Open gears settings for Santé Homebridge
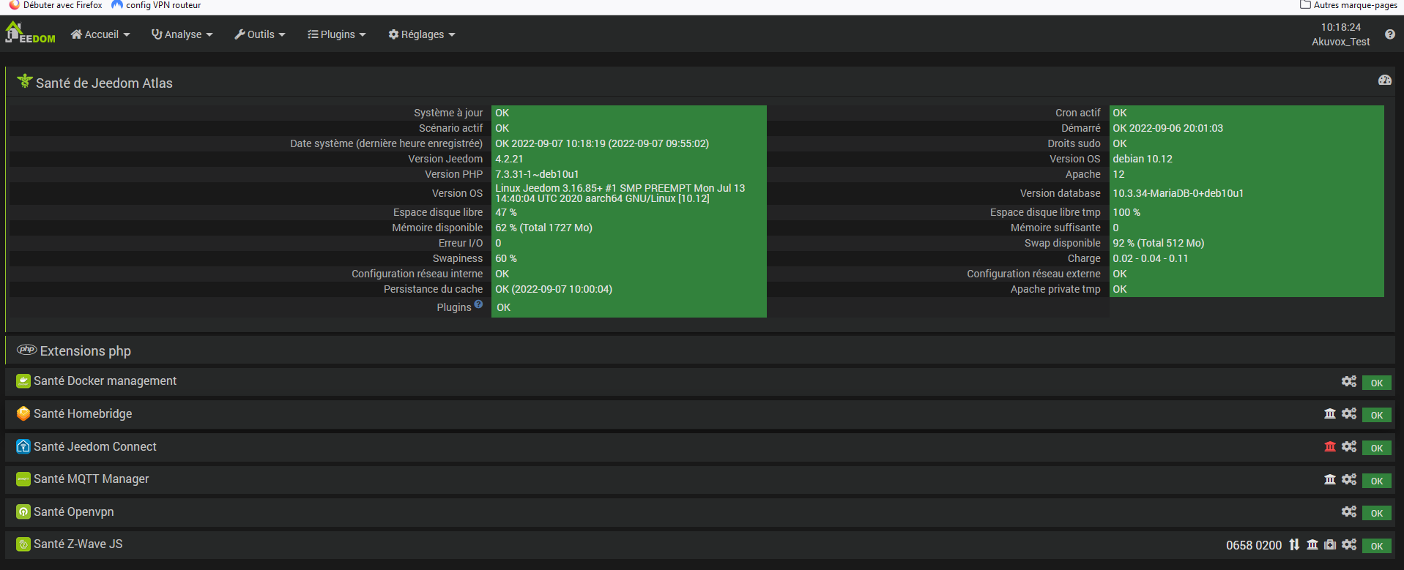The height and width of the screenshot is (570, 1404). coord(1349,413)
